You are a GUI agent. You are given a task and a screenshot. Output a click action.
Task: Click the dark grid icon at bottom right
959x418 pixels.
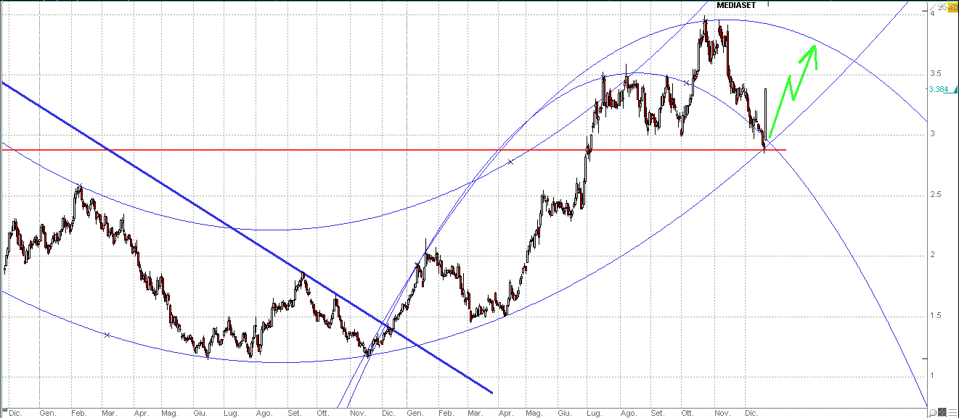pyautogui.click(x=942, y=411)
